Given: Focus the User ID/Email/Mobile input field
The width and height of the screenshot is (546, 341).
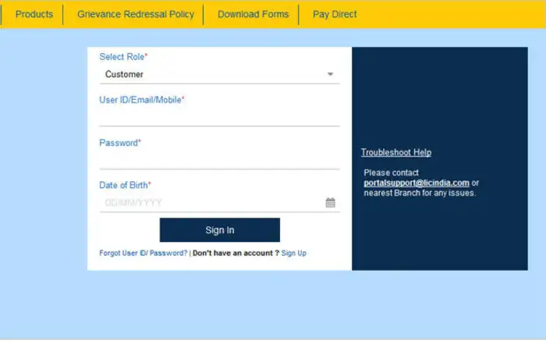Looking at the screenshot, I should pos(218,117).
